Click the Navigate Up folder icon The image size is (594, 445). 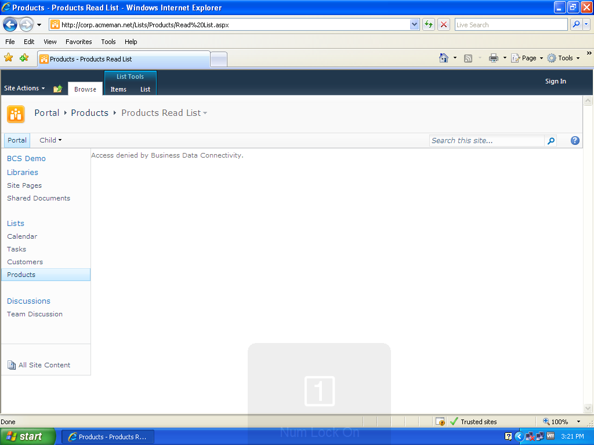[57, 89]
